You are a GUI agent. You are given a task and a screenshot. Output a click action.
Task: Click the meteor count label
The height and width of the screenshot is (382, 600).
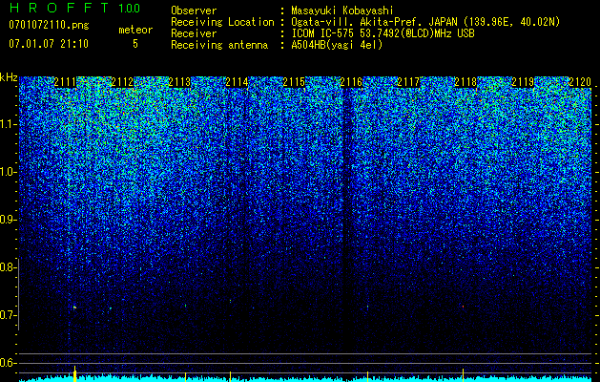135,30
